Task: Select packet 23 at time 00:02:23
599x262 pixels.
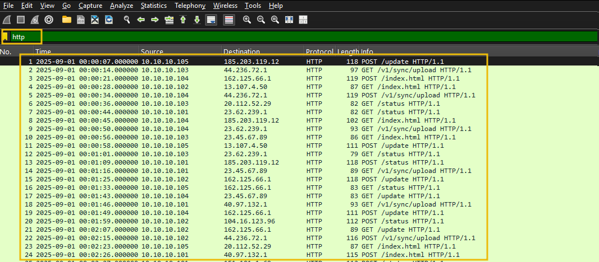Action: click(x=300, y=246)
